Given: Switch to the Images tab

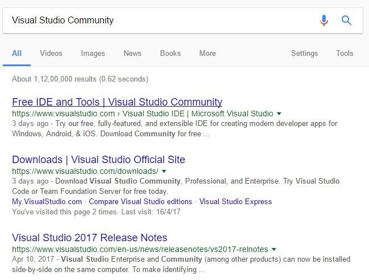Looking at the screenshot, I should pos(93,54).
